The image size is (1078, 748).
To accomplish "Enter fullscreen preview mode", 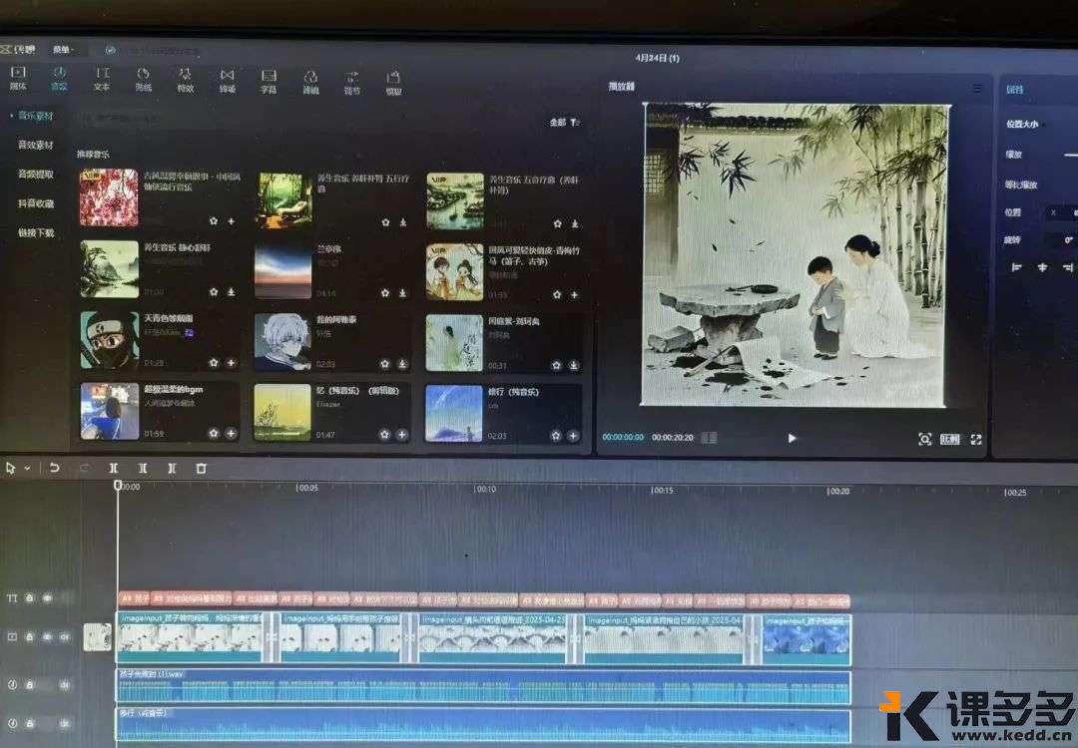I will point(975,440).
